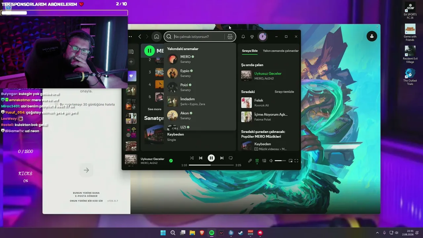Screen dimensions: 423x238
Task: Switch to the "Sıraya Ekle" tab
Action: click(x=250, y=51)
